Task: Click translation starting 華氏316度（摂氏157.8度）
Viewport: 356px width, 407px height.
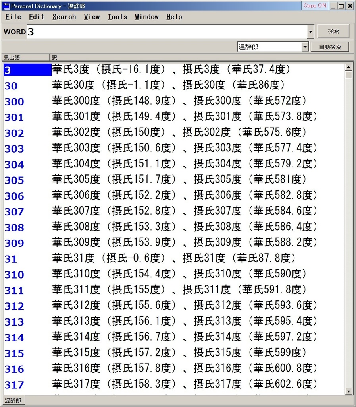Action: 185,368
